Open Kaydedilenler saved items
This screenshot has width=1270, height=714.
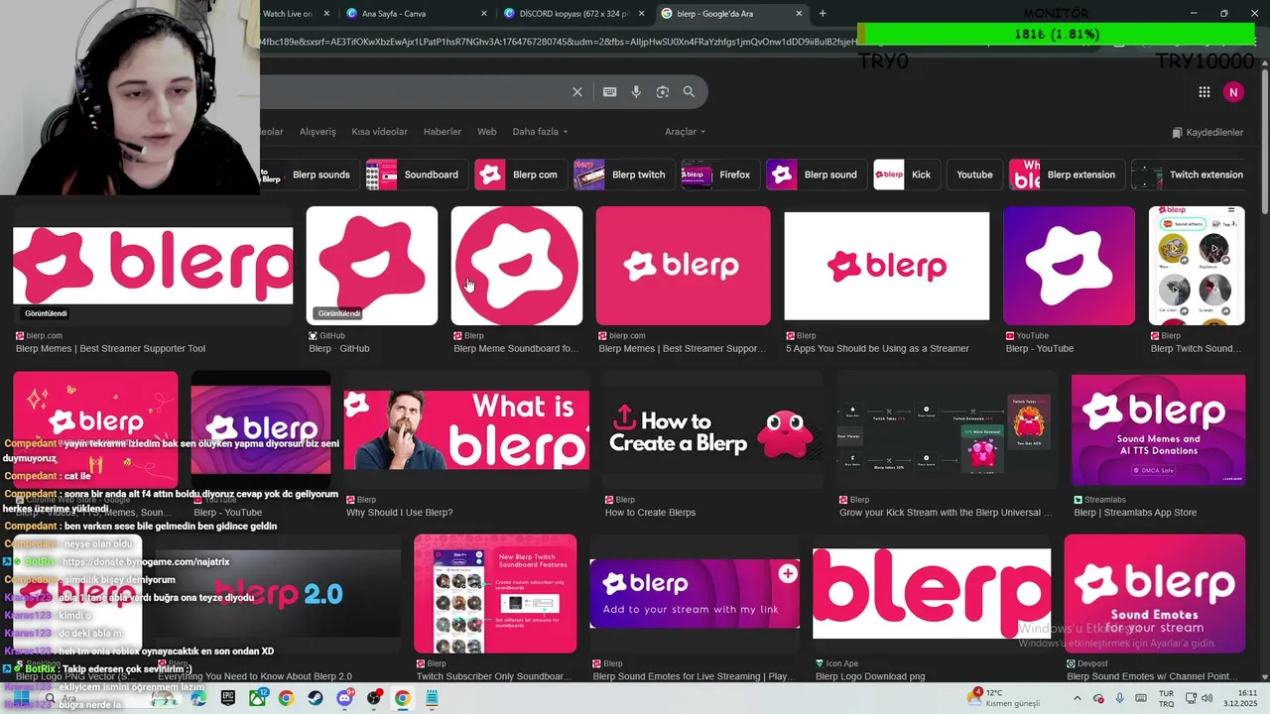point(1207,132)
